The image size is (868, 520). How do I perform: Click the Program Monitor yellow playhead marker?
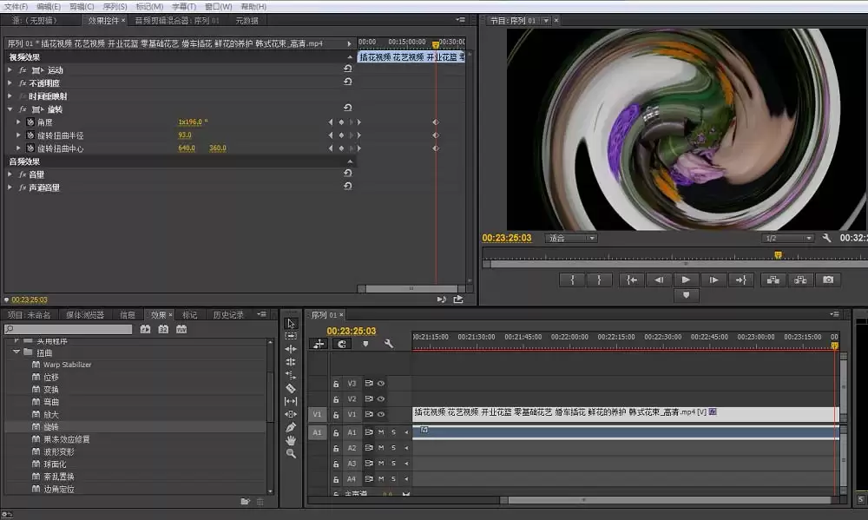(778, 254)
